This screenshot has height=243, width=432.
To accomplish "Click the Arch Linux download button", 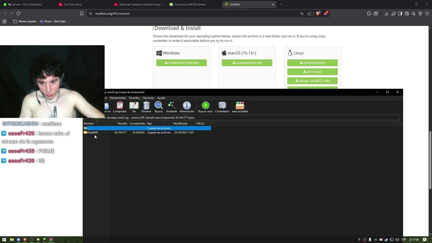I will click(313, 72).
